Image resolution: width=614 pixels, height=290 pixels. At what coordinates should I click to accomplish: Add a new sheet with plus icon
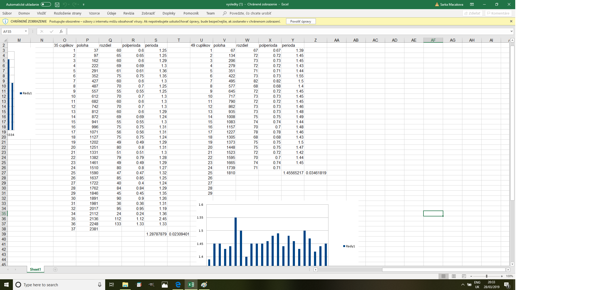pyautogui.click(x=55, y=270)
